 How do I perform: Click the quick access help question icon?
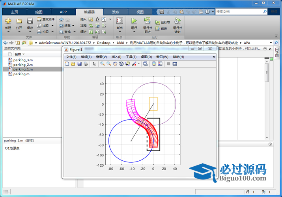click(207, 12)
